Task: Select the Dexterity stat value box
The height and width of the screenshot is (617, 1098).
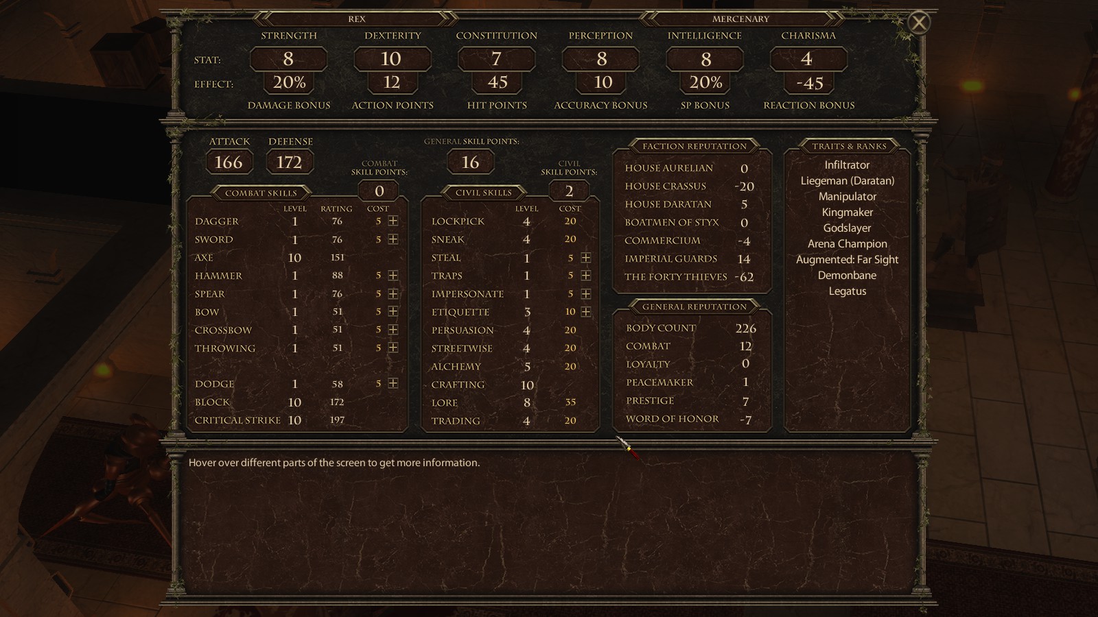Action: (x=392, y=59)
